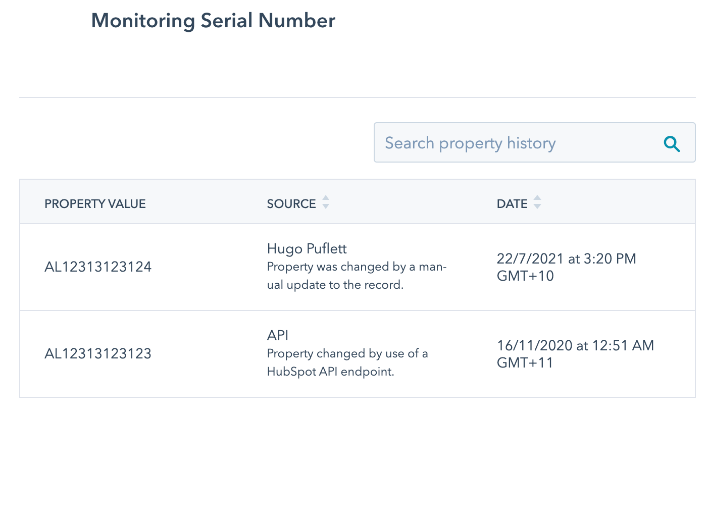Focus the Search property history field
The image size is (707, 522).
tap(534, 142)
